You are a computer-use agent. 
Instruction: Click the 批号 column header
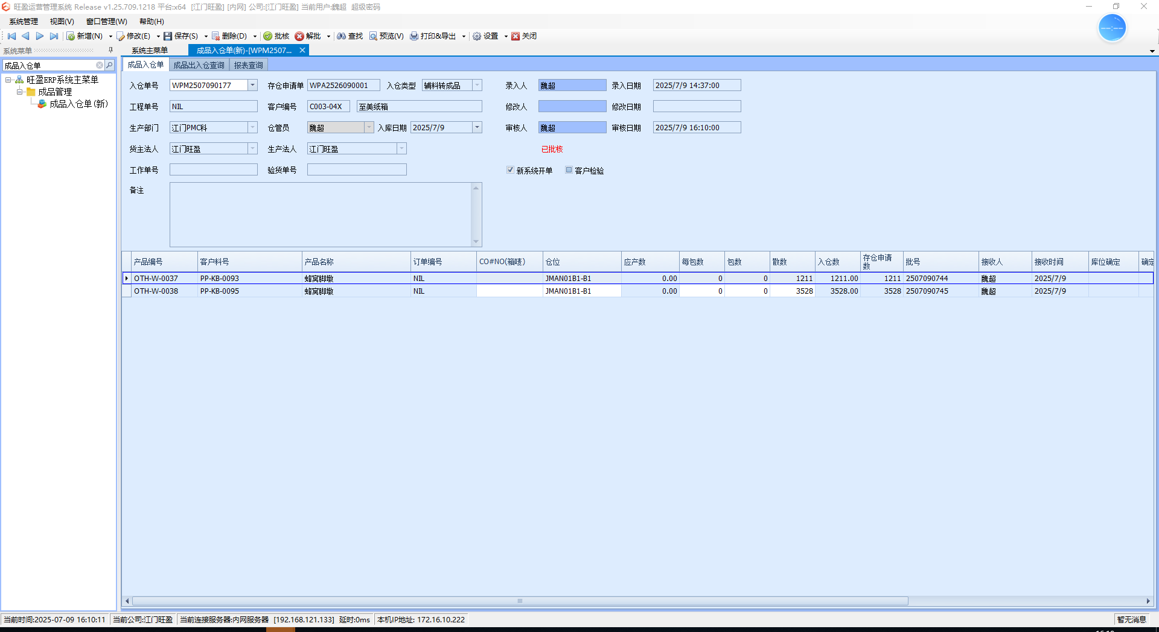(x=940, y=262)
